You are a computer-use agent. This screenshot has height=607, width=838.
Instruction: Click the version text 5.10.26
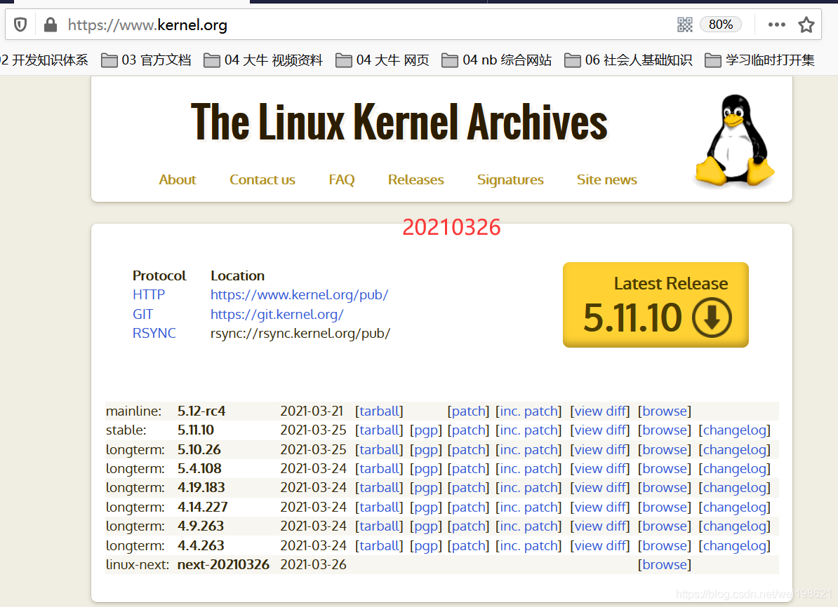click(199, 449)
